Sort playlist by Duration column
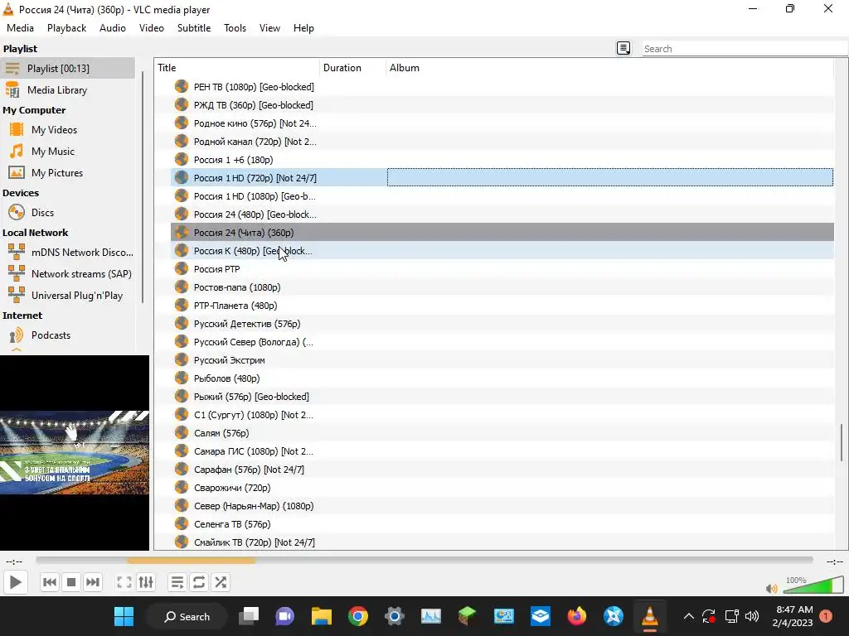The image size is (849, 636). pyautogui.click(x=352, y=68)
